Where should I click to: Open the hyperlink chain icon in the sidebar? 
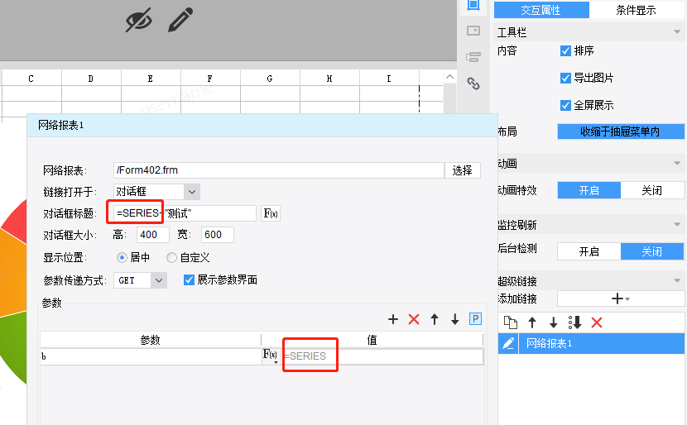click(473, 84)
